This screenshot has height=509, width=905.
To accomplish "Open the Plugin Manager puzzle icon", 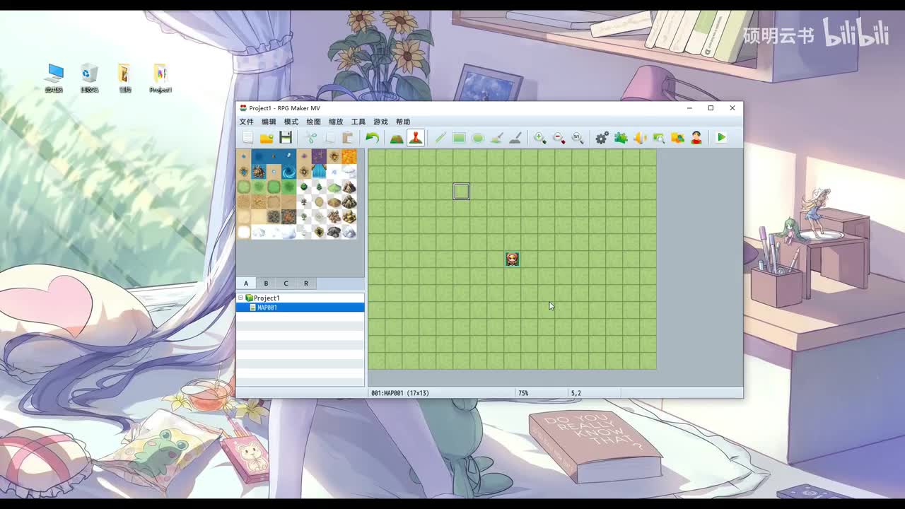I will click(x=621, y=138).
